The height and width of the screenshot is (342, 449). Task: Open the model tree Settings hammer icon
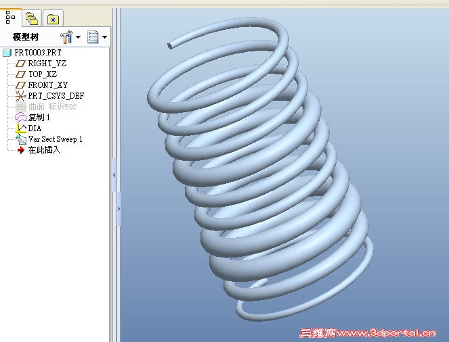66,37
